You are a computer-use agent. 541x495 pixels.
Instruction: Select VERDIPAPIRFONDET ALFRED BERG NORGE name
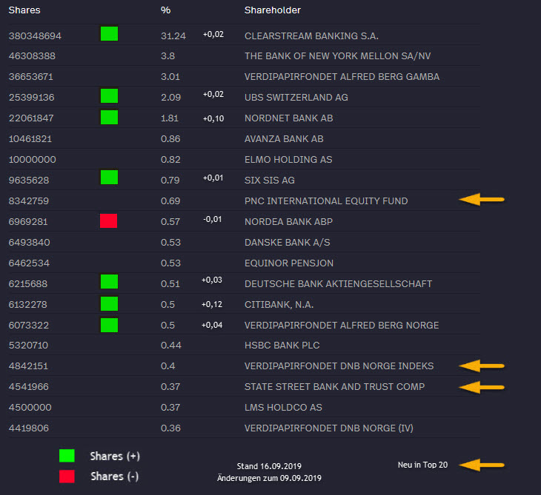(x=342, y=325)
